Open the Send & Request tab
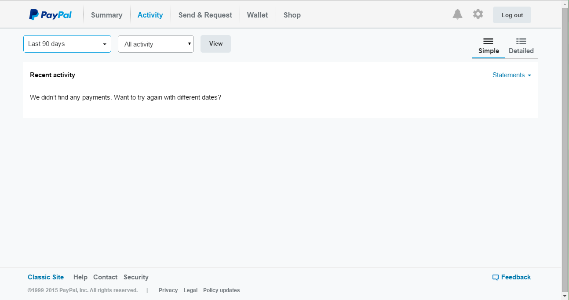Image resolution: width=569 pixels, height=300 pixels. 205,15
